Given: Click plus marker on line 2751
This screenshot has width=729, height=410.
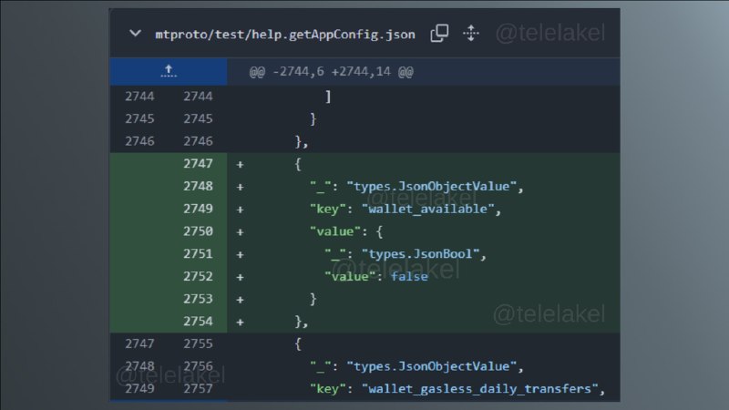Looking at the screenshot, I should 240,254.
